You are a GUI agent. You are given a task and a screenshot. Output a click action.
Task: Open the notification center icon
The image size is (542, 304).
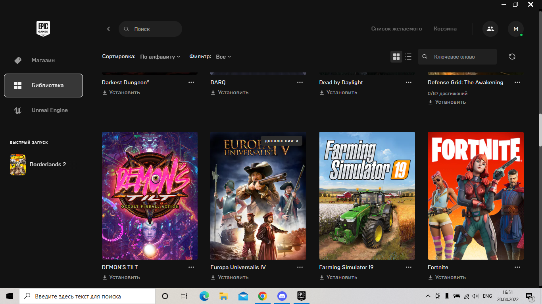click(529, 296)
